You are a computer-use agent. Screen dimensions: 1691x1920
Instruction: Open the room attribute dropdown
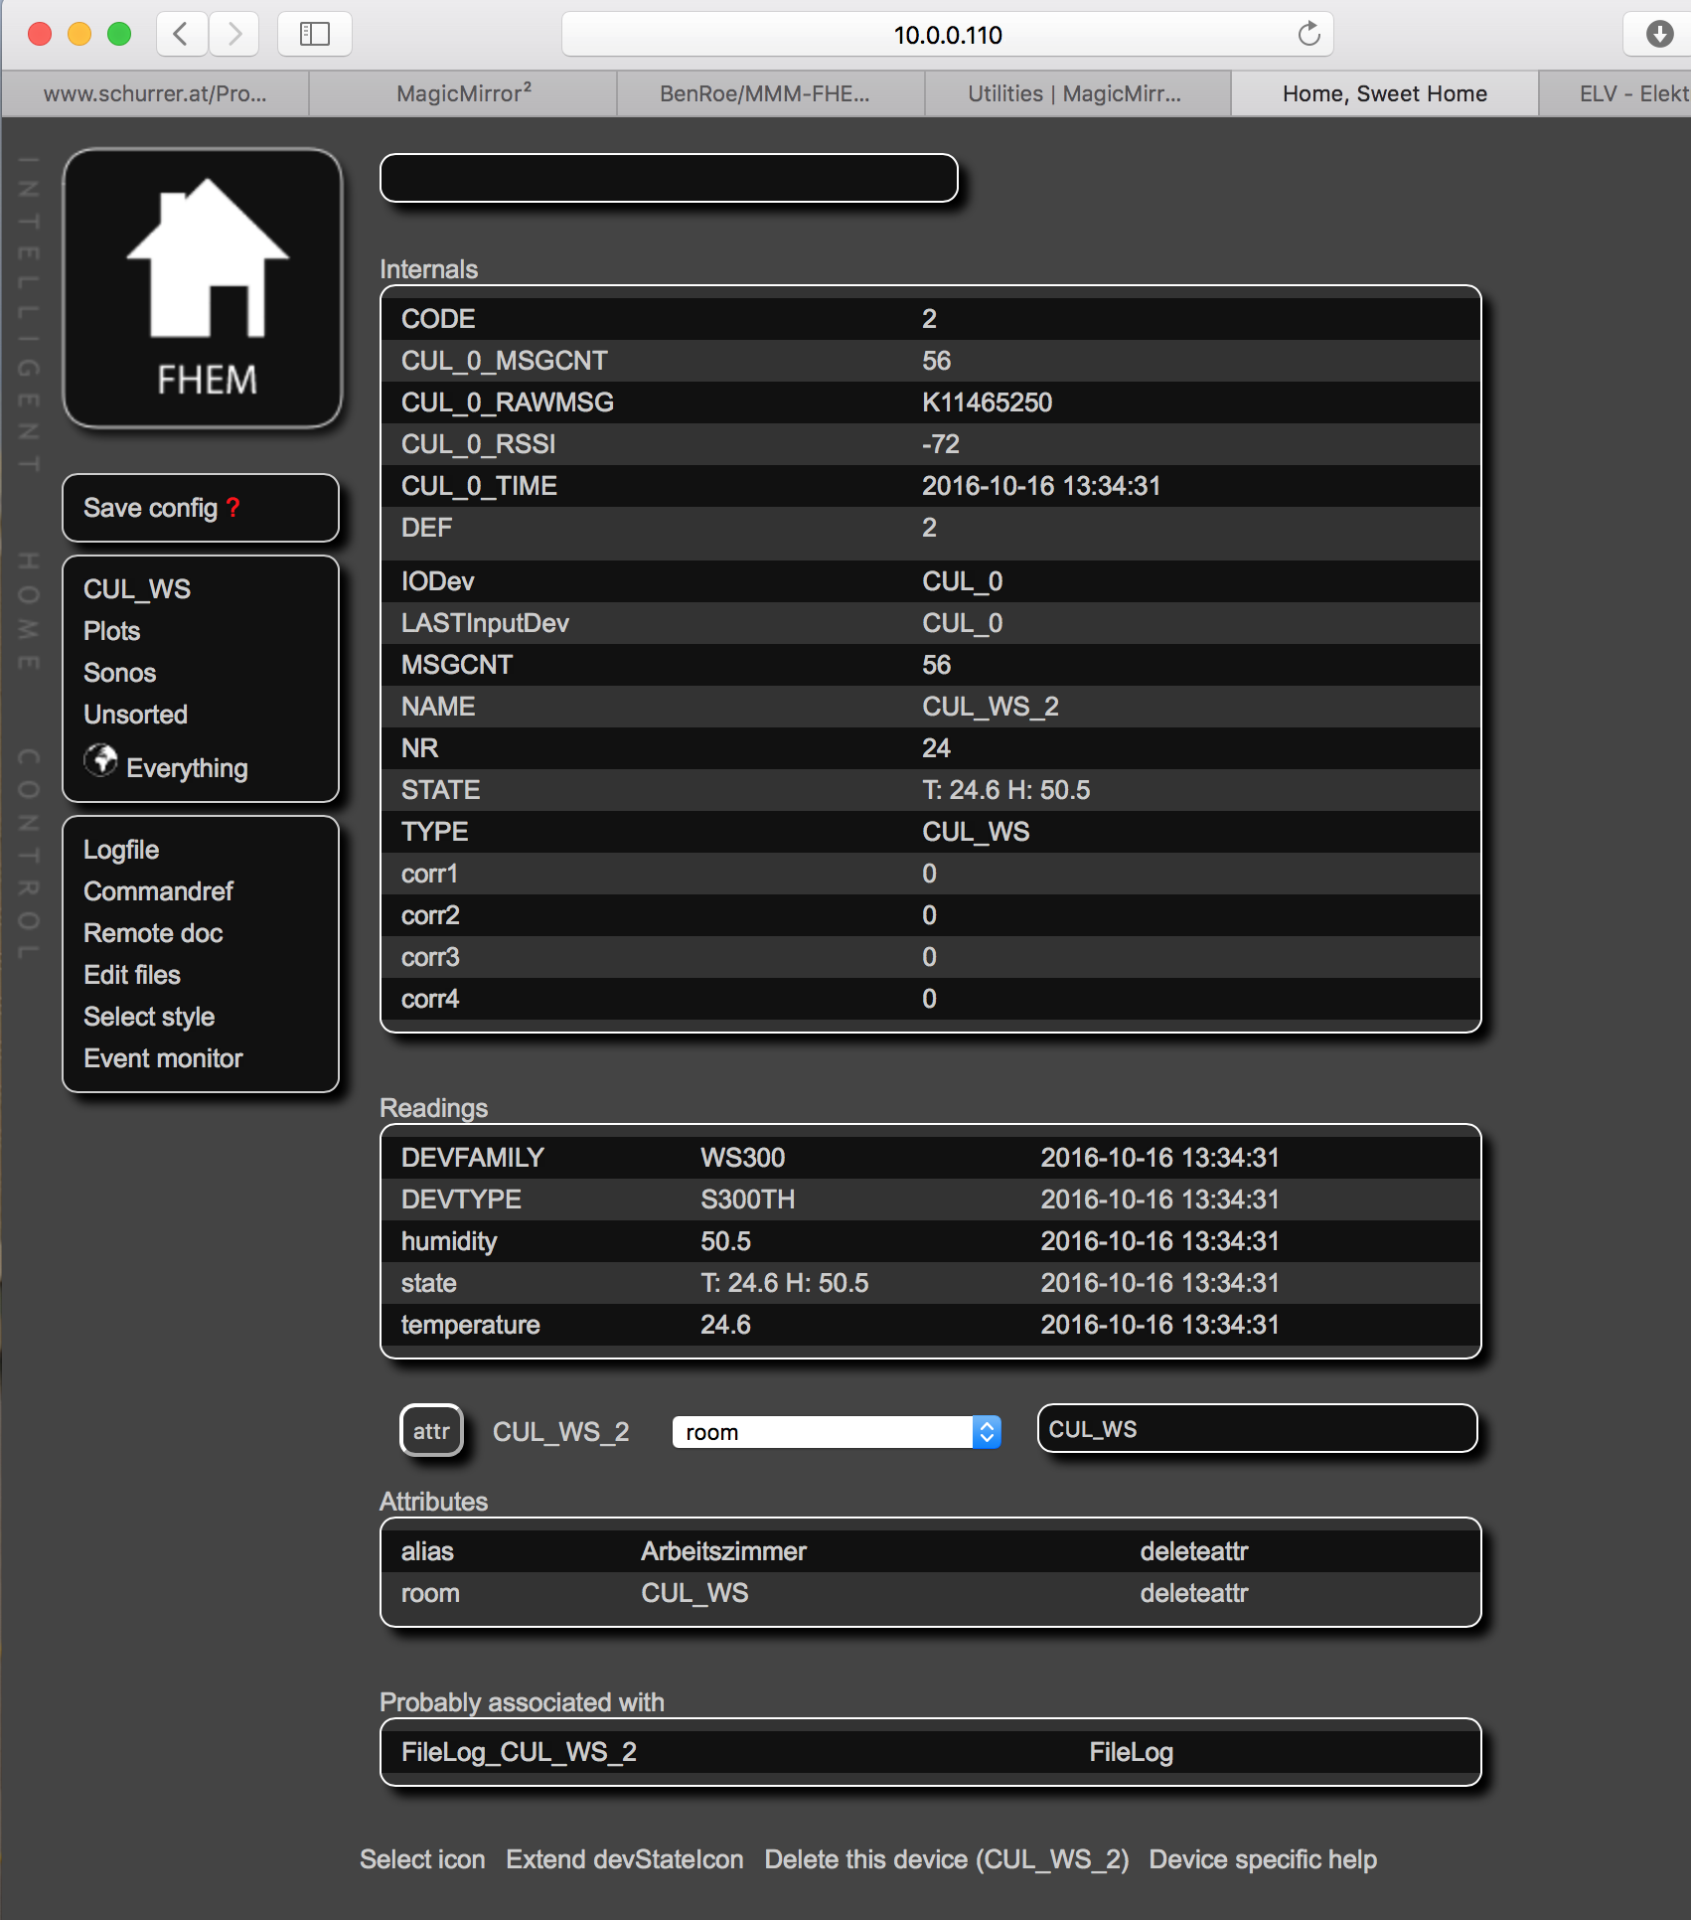point(836,1432)
